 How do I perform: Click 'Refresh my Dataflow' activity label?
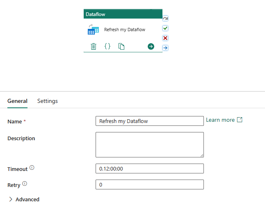(125, 30)
